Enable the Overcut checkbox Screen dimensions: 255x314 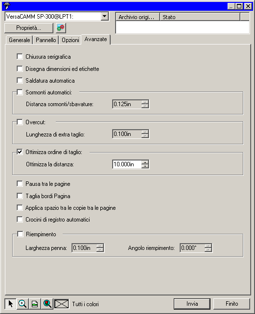[20, 122]
